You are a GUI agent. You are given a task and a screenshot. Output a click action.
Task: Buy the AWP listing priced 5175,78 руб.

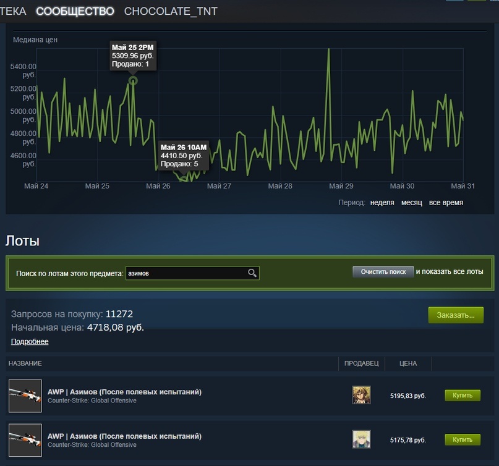tap(463, 439)
